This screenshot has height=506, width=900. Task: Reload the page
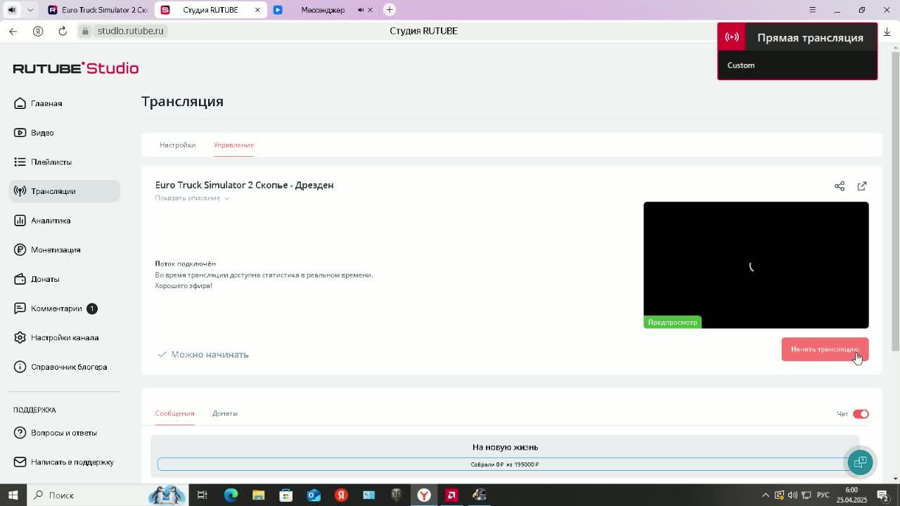coord(63,31)
